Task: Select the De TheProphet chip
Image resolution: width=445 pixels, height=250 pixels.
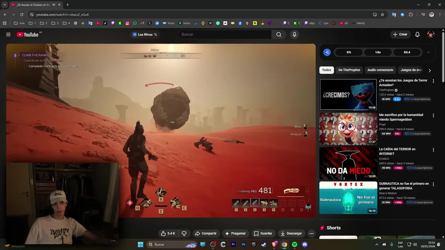Action: (x=349, y=70)
